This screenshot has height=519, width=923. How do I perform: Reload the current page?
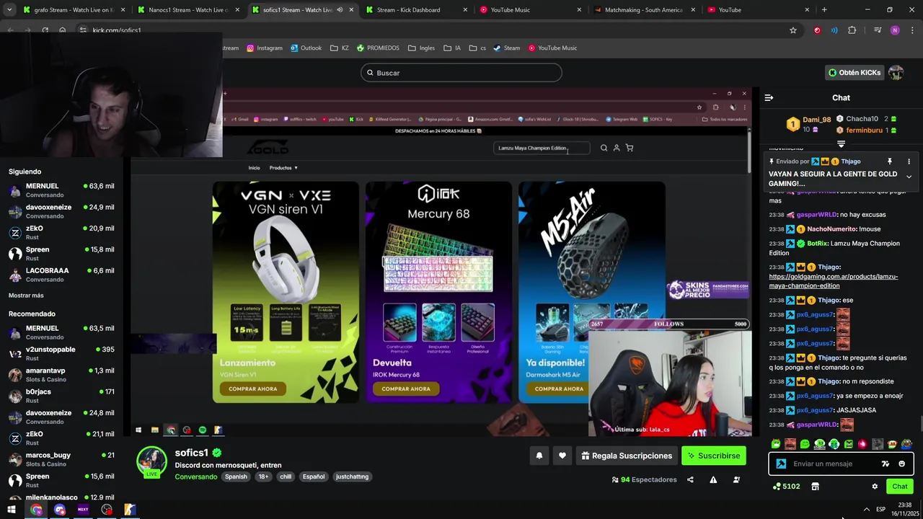point(45,30)
